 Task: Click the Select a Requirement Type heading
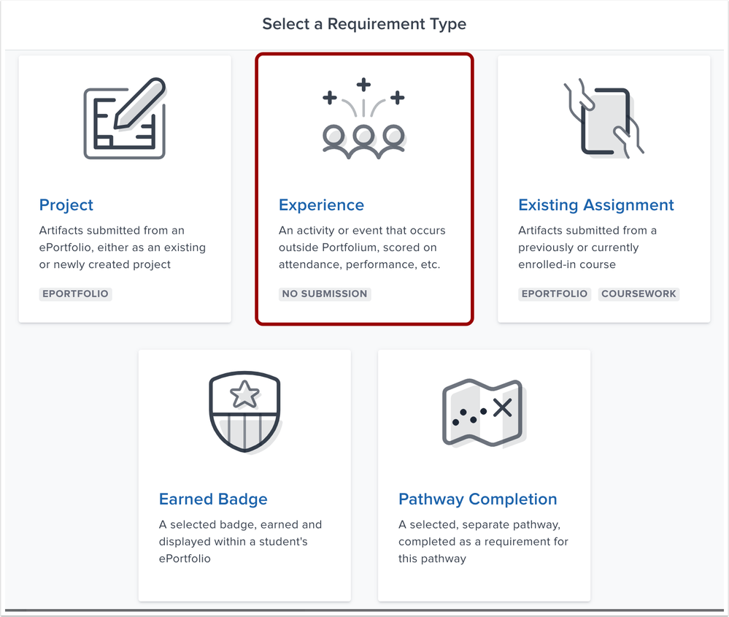point(364,24)
